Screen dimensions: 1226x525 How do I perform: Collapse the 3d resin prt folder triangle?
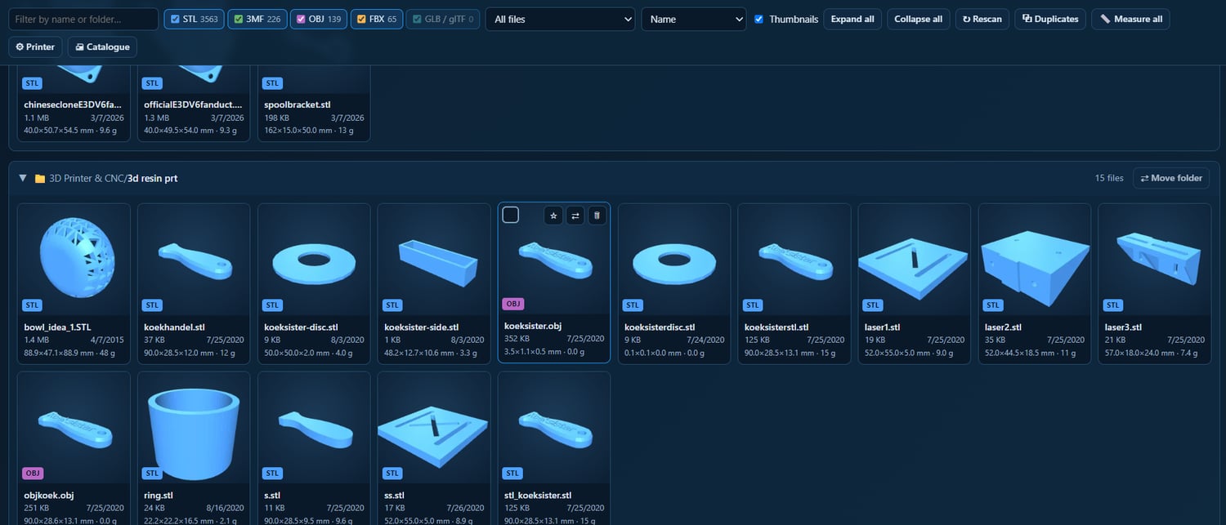pyautogui.click(x=23, y=178)
